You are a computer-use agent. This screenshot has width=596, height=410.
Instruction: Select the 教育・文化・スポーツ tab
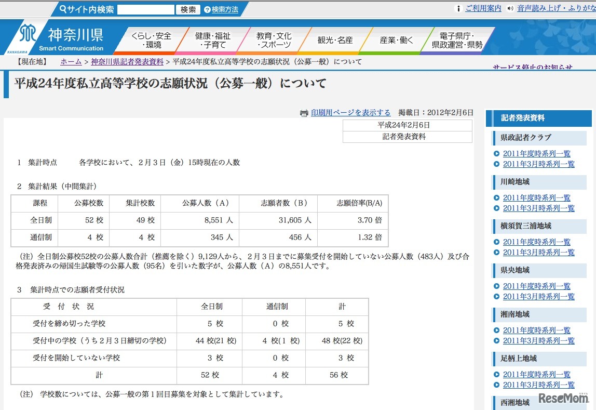(x=274, y=41)
